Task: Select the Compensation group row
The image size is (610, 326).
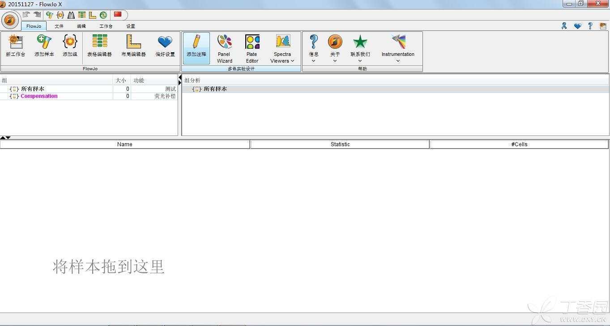Action: [x=39, y=96]
